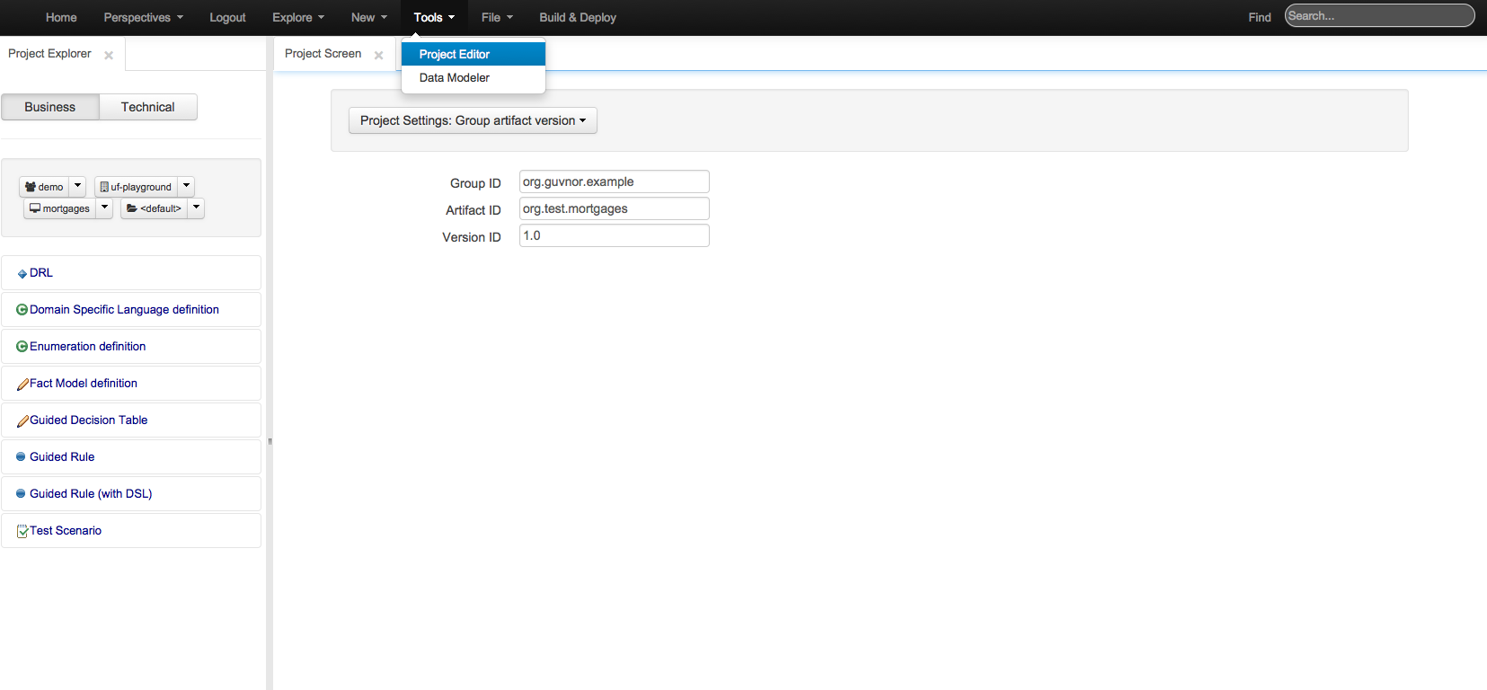Select Data Modeler from Tools menu
The height and width of the screenshot is (690, 1487).
point(455,78)
